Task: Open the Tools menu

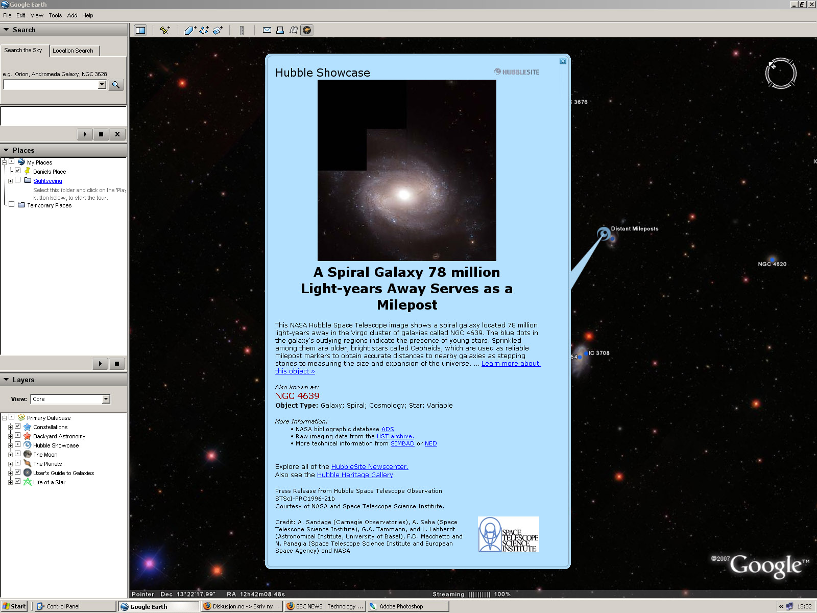Action: (x=55, y=15)
